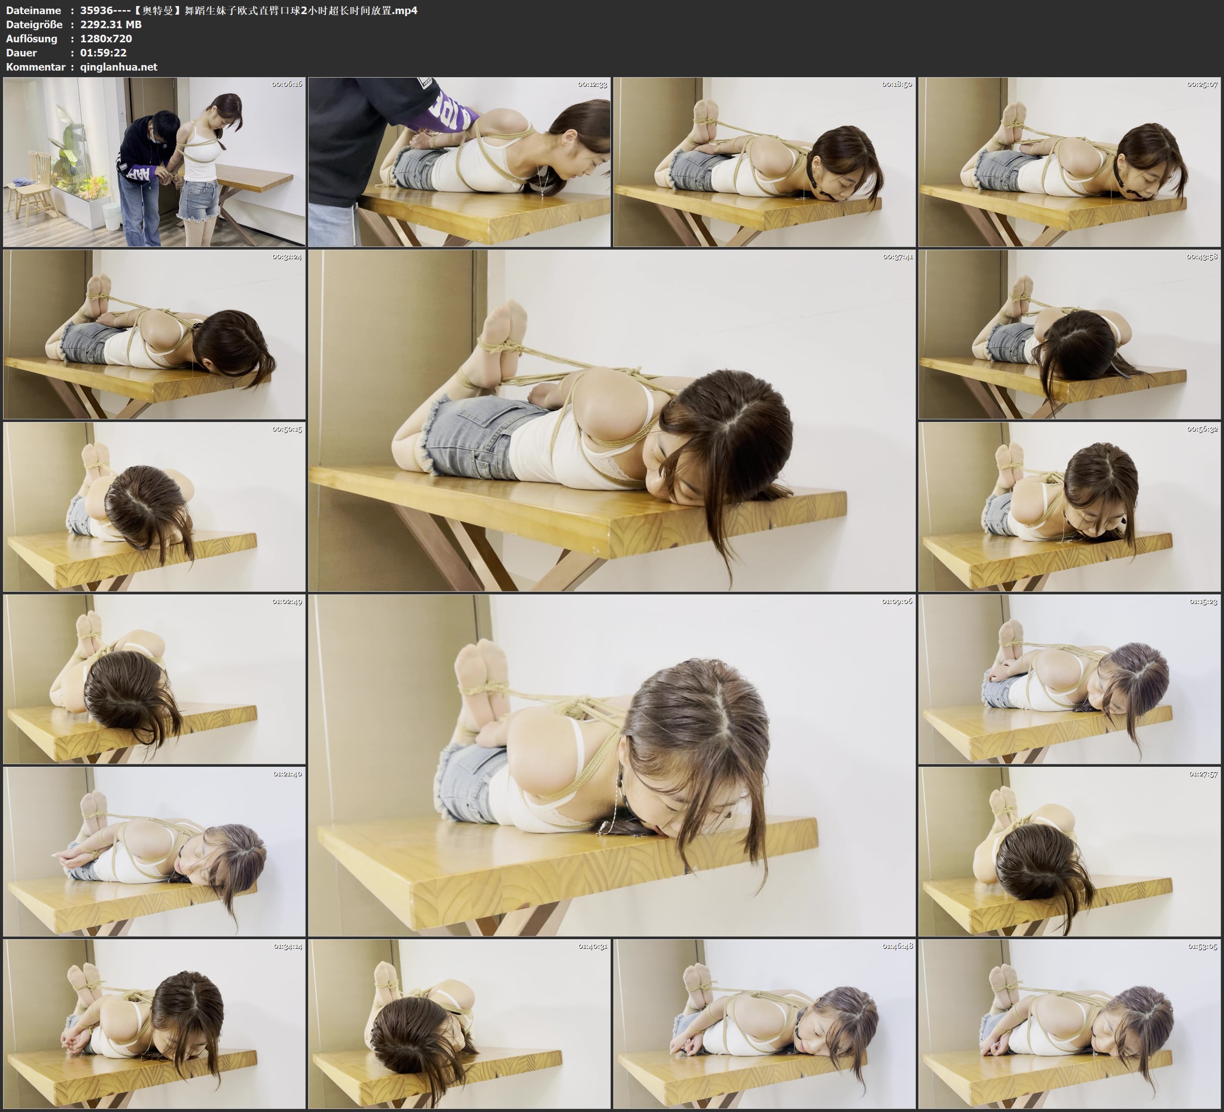The image size is (1224, 1112).
Task: Select the thumbnail stamped 00:18:50
Action: coord(764,162)
